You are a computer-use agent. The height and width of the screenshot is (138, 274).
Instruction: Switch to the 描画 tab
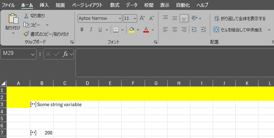click(60, 5)
